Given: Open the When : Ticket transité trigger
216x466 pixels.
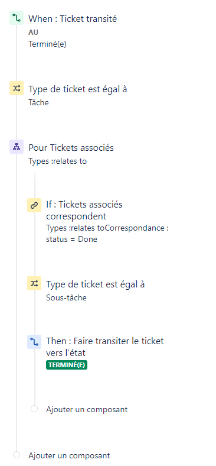Looking at the screenshot, I should [73, 19].
